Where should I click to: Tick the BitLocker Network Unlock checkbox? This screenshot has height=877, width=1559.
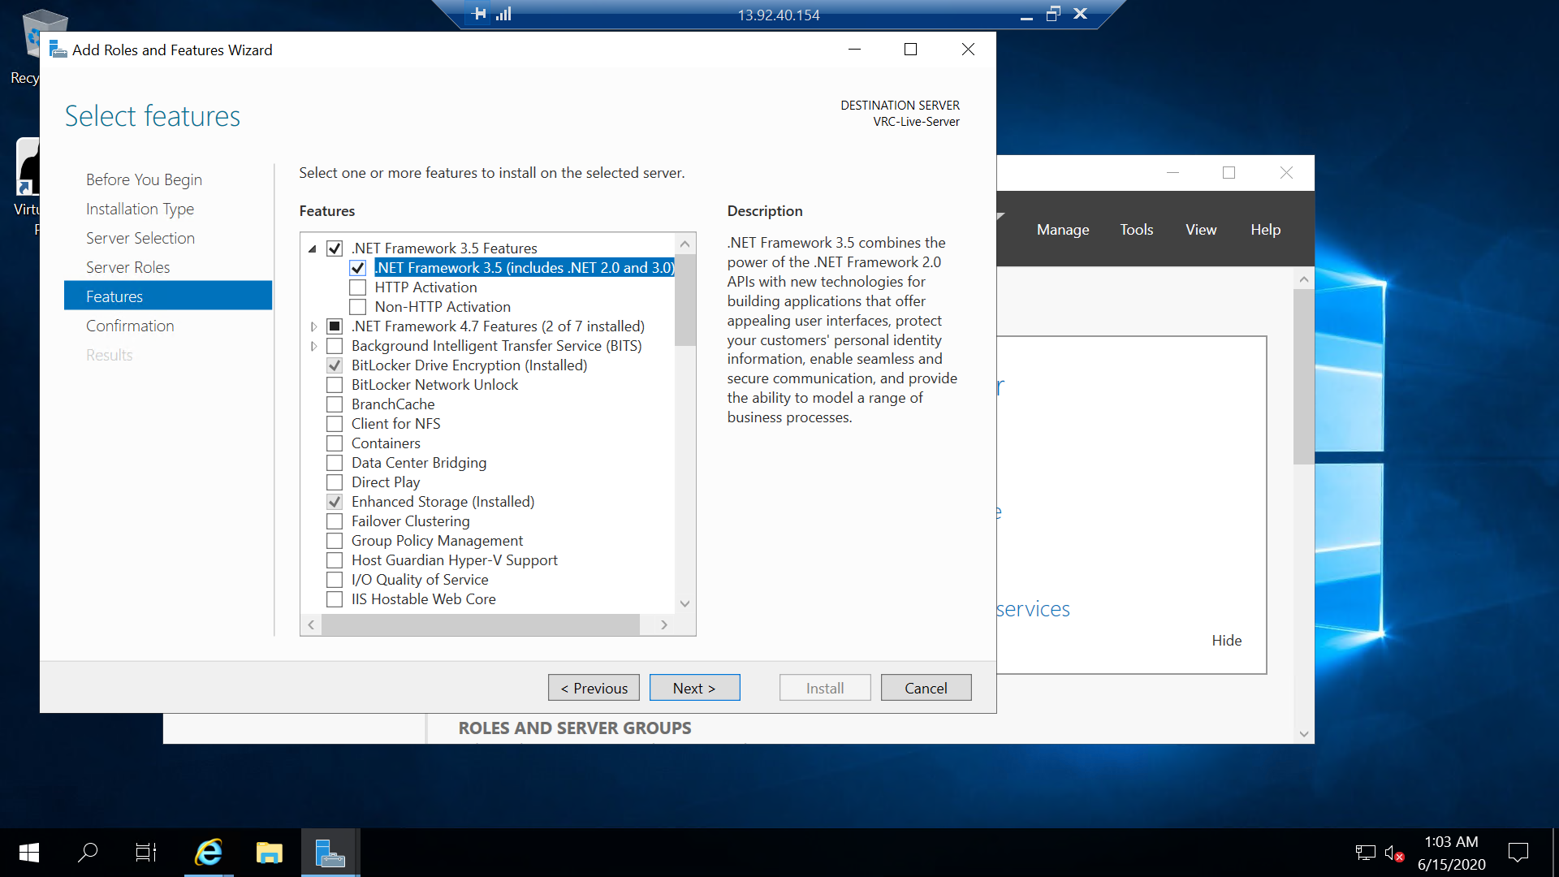click(x=335, y=385)
